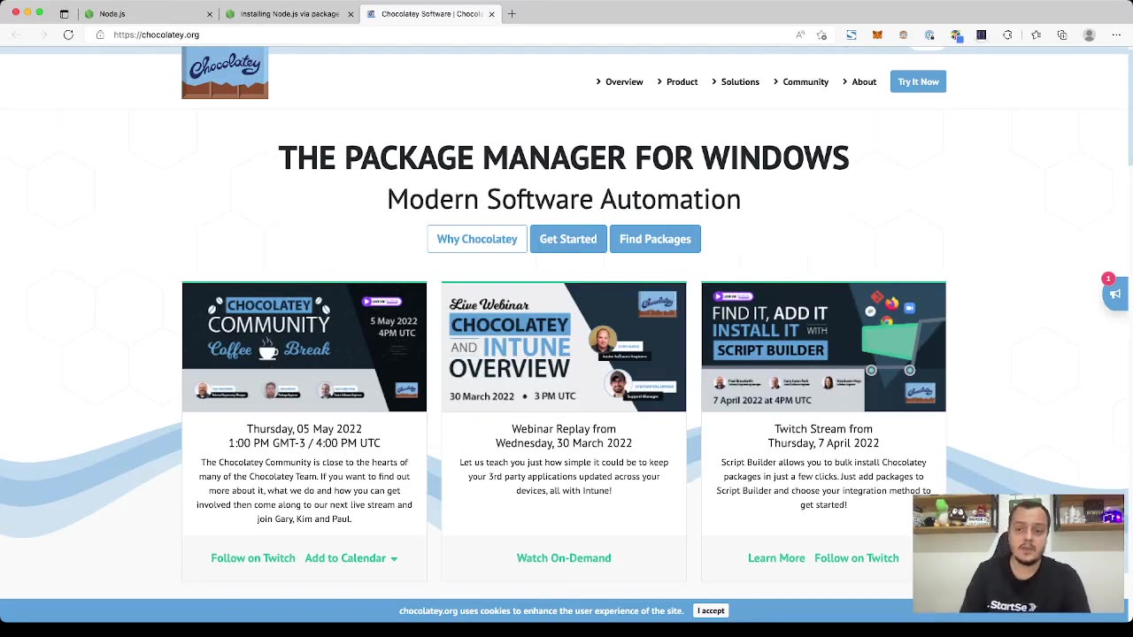
Task: Open the Add to Calendar dropdown
Action: click(x=351, y=558)
